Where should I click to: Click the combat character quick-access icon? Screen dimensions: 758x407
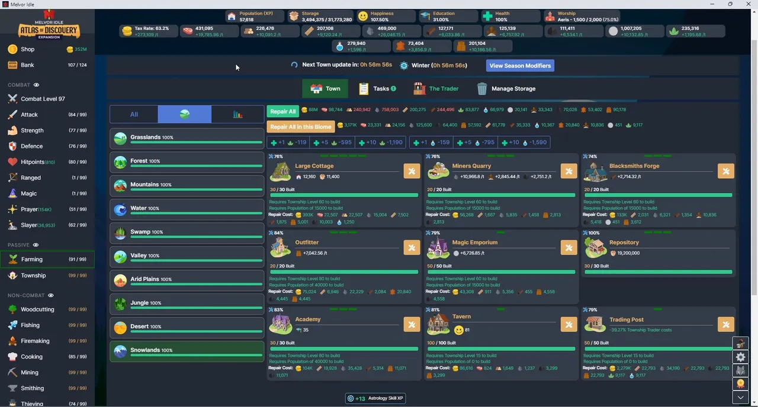click(x=740, y=343)
